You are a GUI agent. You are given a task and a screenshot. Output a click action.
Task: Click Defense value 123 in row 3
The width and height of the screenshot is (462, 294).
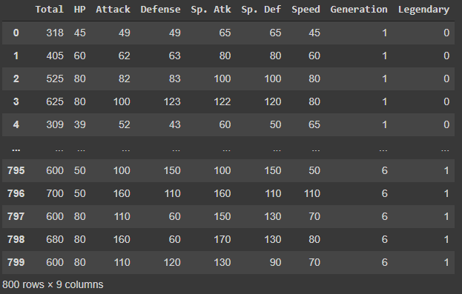[x=172, y=101]
